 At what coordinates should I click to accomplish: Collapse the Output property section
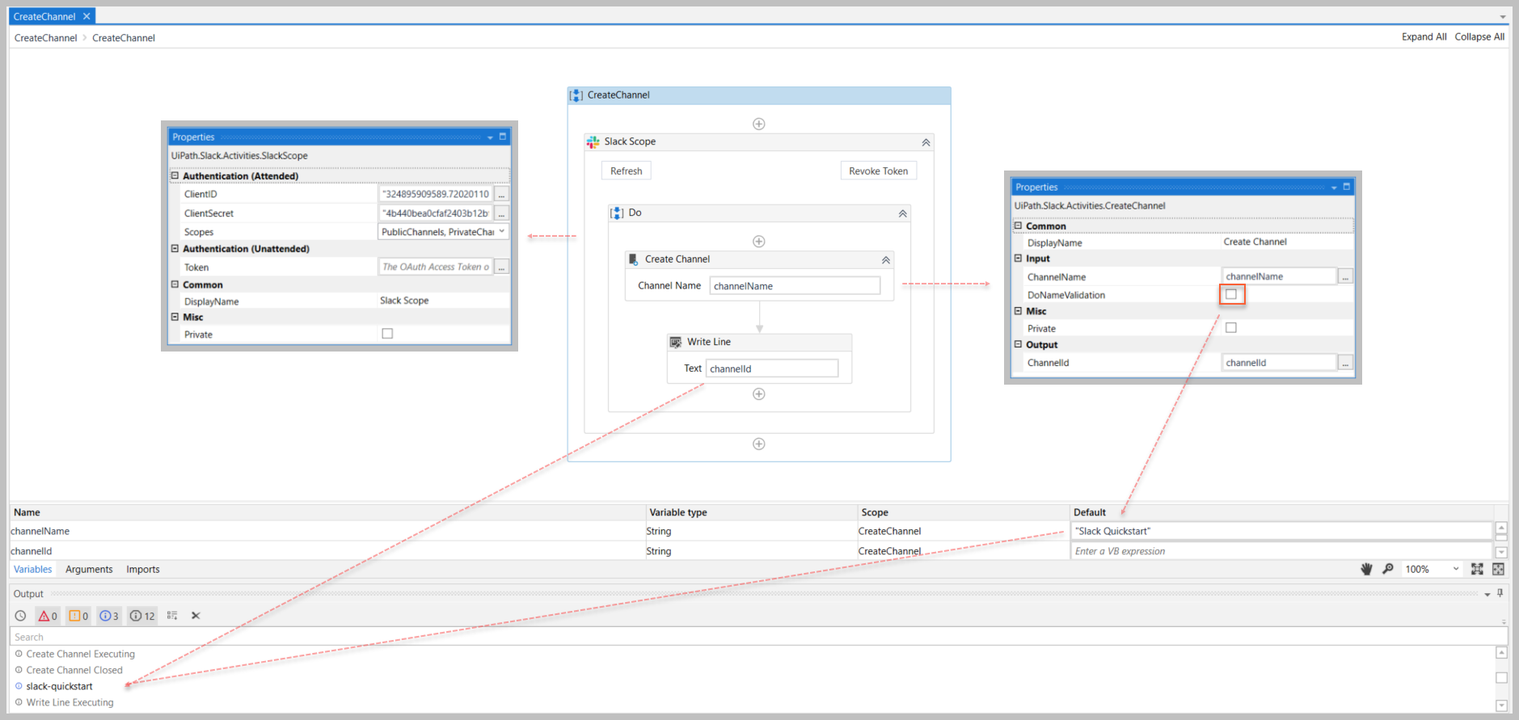(1018, 343)
